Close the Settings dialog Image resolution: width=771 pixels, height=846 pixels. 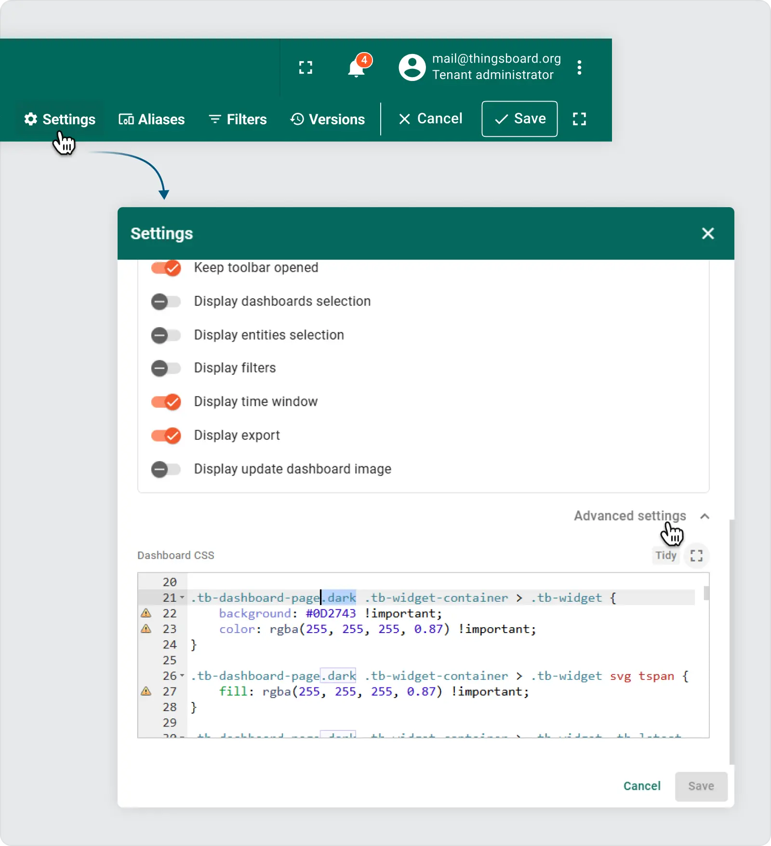[707, 234]
